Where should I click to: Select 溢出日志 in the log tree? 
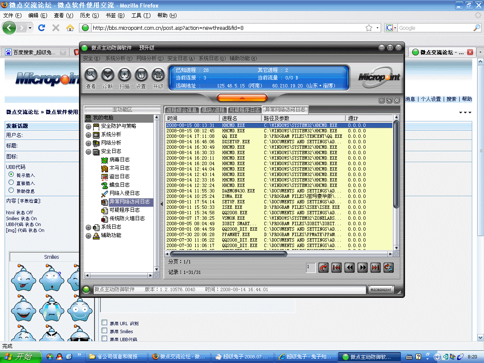pyautogui.click(x=119, y=176)
